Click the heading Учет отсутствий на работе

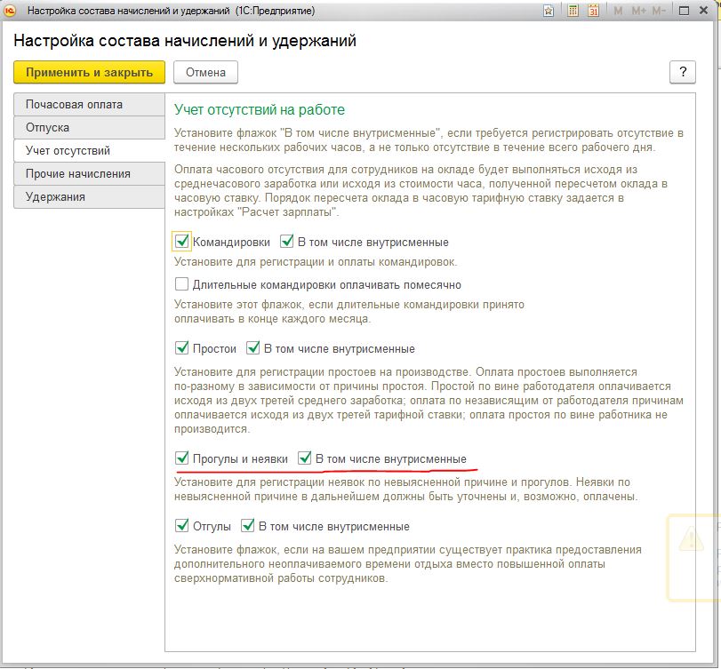[x=260, y=110]
